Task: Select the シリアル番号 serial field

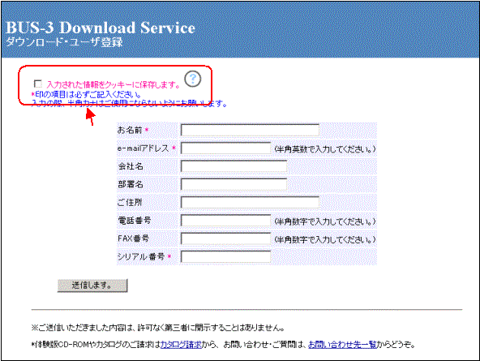Action: click(x=225, y=256)
